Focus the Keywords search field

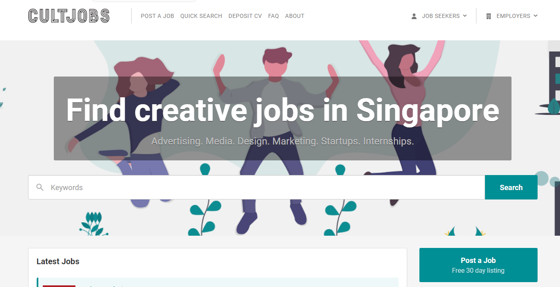tap(256, 187)
